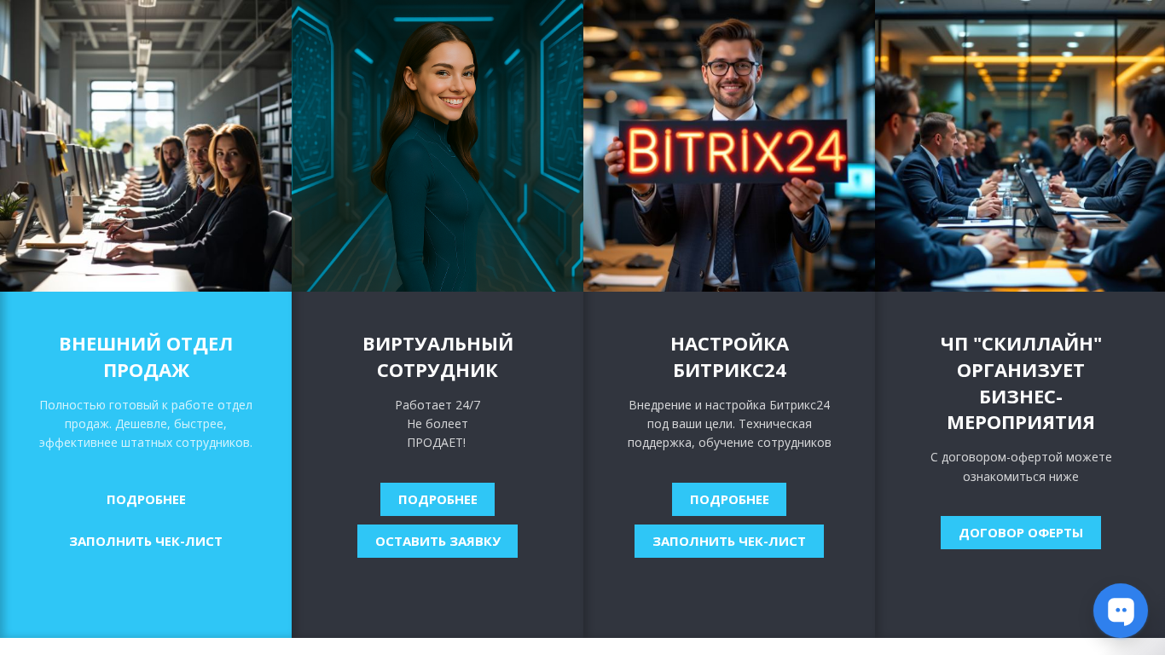The image size is (1165, 655).
Task: Click the 'Работает 24/7' description text
Action: (438, 424)
